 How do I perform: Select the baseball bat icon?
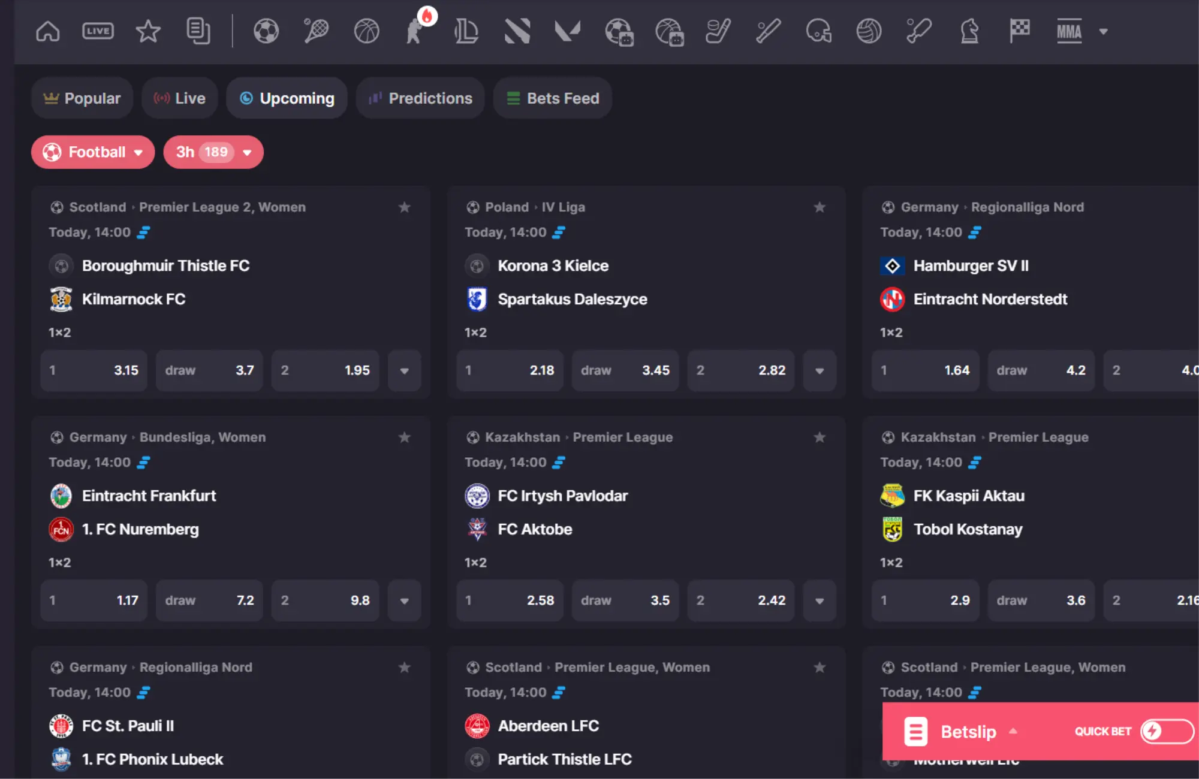[x=768, y=31]
